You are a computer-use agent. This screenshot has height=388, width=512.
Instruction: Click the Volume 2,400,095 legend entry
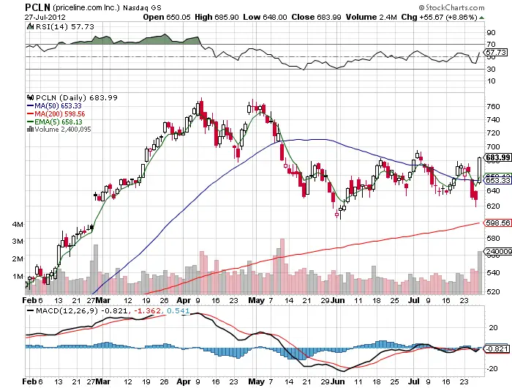(63, 130)
